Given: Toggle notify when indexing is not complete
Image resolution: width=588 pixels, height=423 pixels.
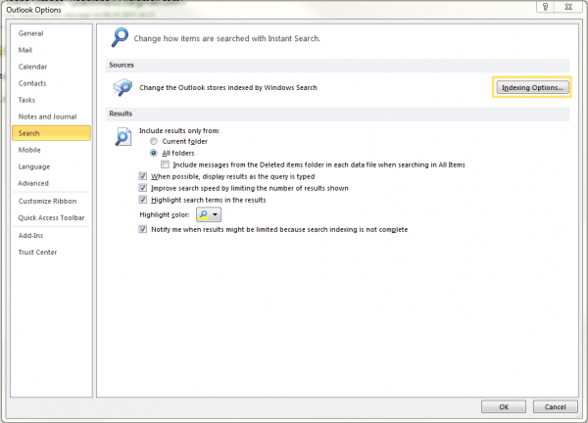Looking at the screenshot, I should (143, 229).
